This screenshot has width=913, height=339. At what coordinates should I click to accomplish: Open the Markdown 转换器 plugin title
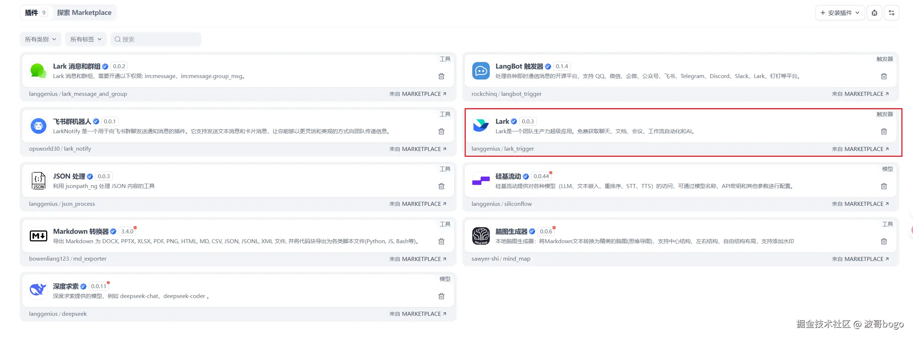[x=81, y=232]
